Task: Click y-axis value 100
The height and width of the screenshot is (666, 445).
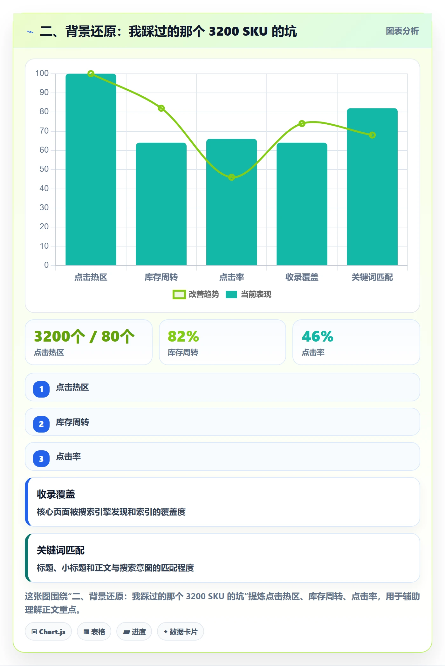Action: (42, 73)
